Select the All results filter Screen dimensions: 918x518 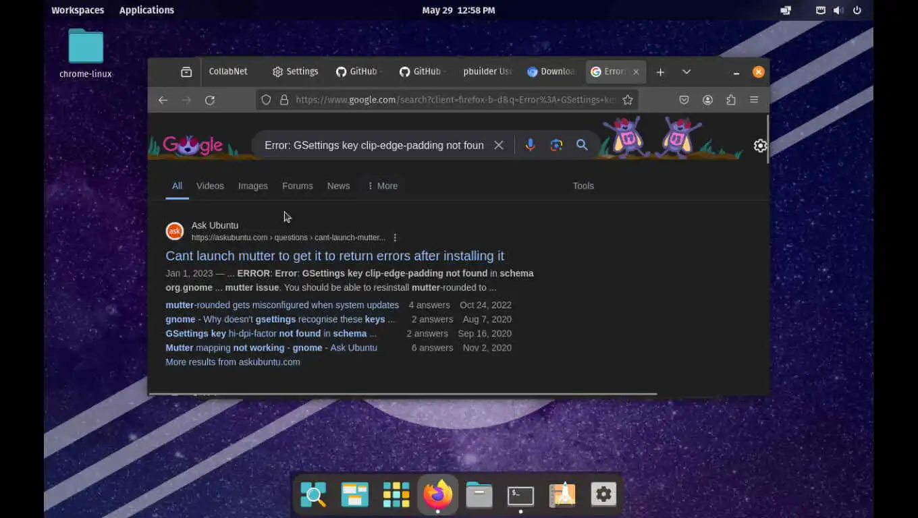(177, 185)
